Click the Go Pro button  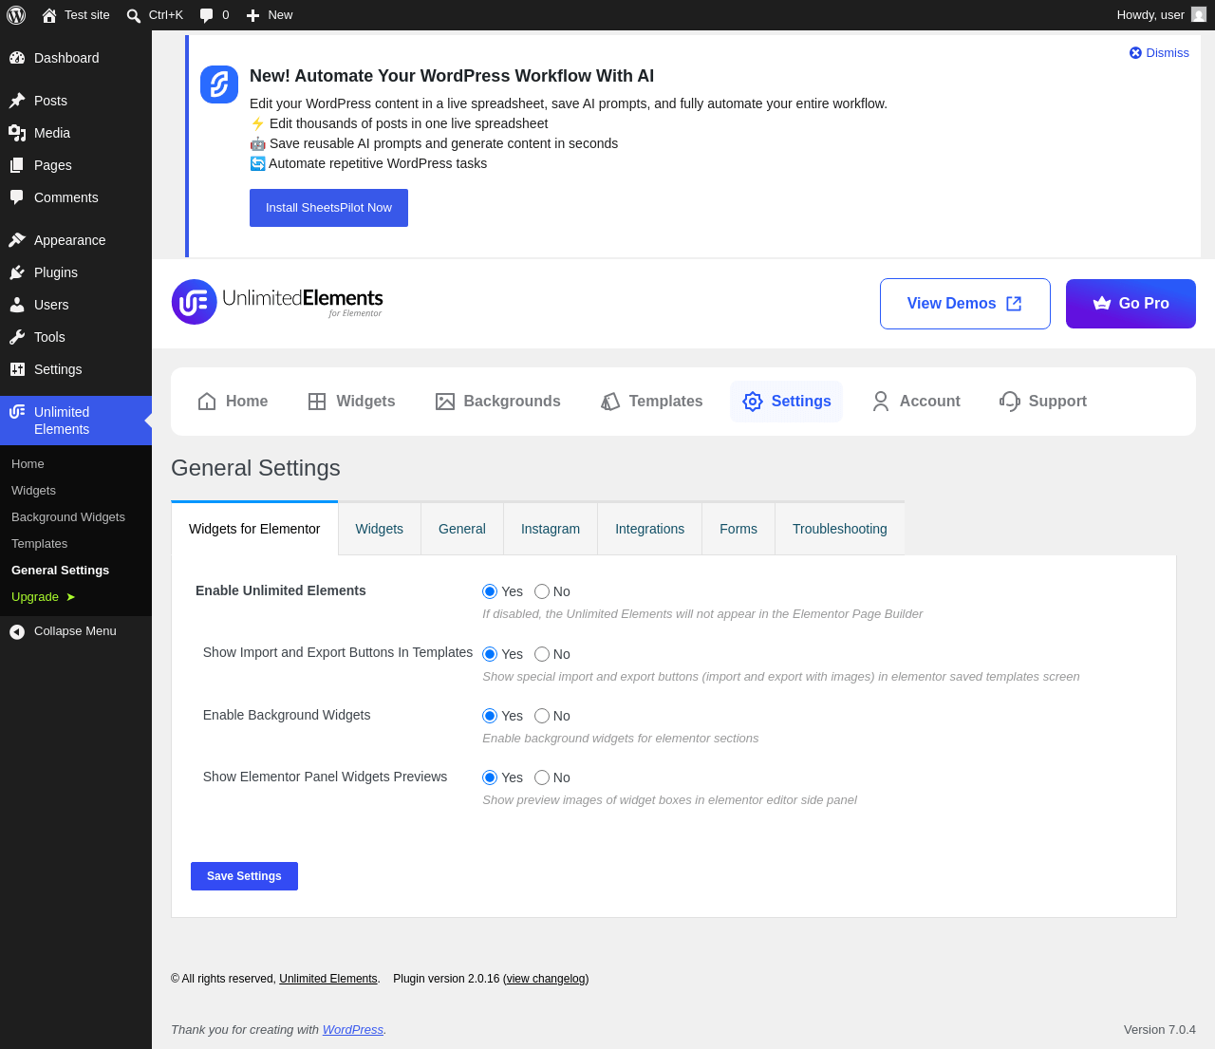(1131, 304)
